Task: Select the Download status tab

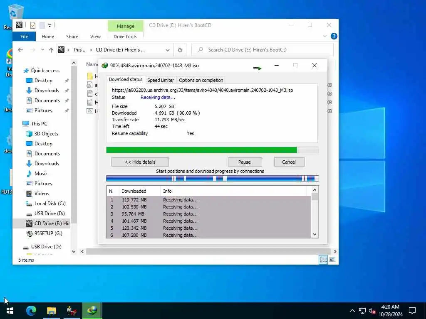Action: [126, 79]
